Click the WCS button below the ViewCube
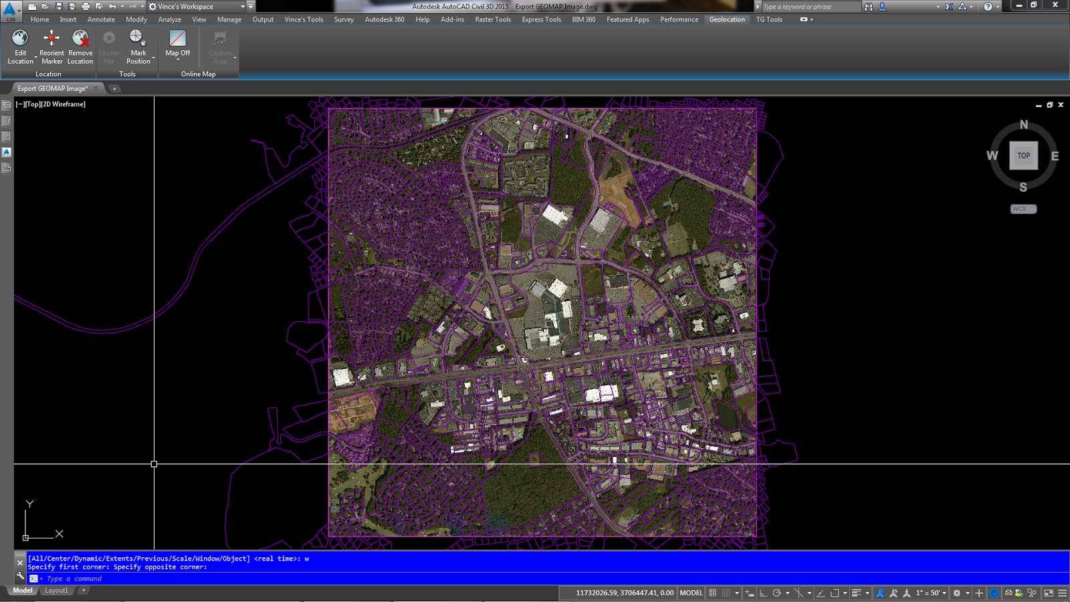This screenshot has width=1070, height=602. pyautogui.click(x=1022, y=209)
